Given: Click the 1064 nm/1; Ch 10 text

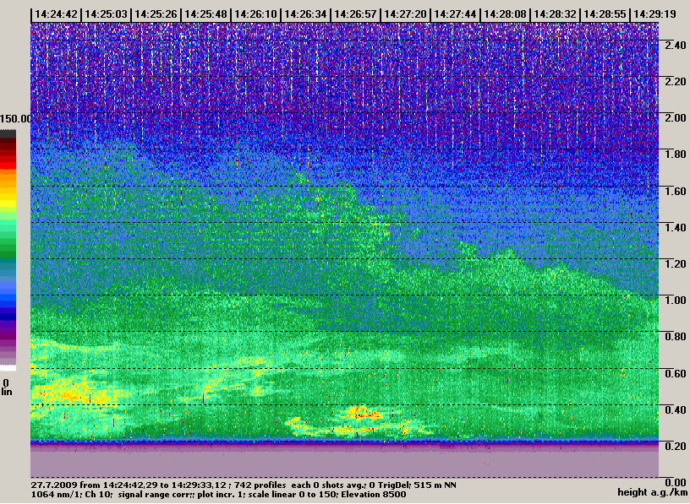Looking at the screenshot, I should [x=71, y=495].
